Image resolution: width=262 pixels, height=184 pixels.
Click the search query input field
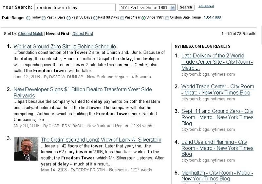[75, 8]
